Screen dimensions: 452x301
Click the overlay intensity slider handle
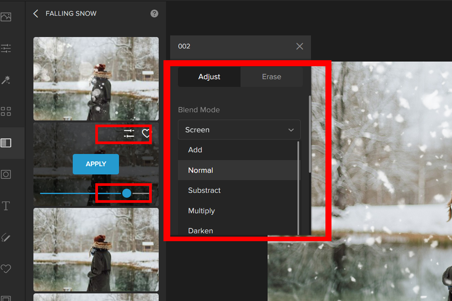[127, 193]
